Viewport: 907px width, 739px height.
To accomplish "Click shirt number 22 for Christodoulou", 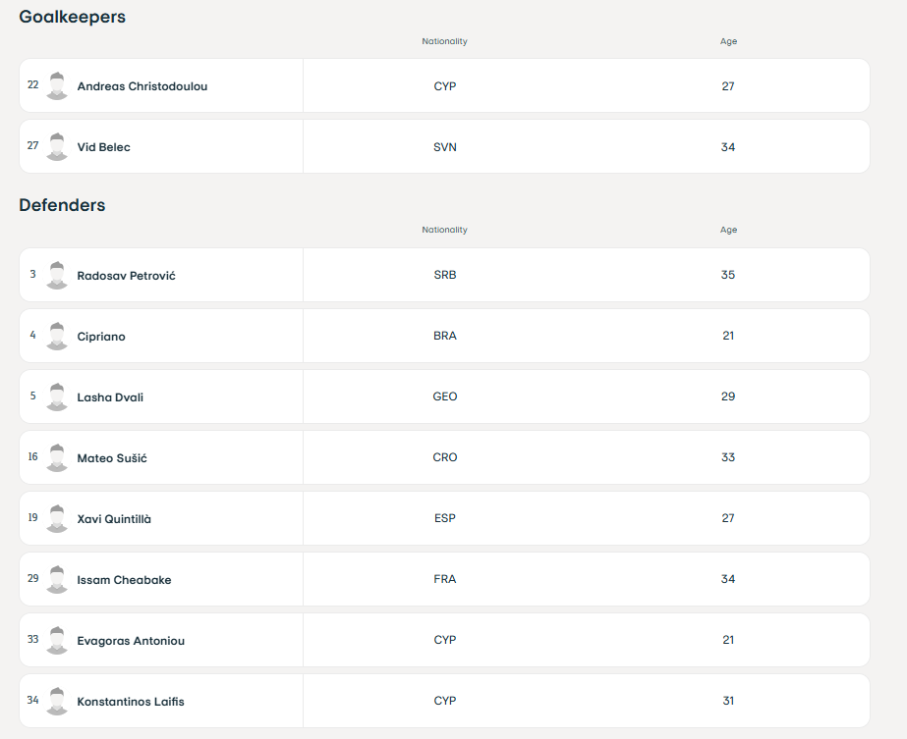I will [x=32, y=85].
